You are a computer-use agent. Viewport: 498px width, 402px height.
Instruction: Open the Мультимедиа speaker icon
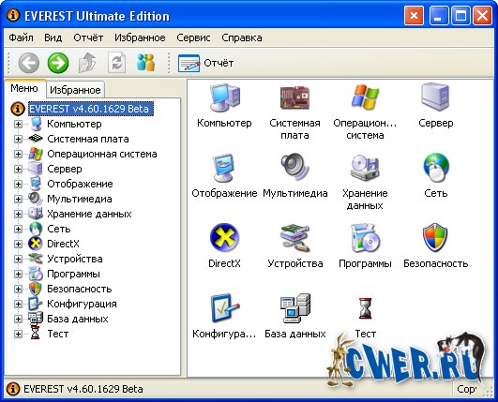295,167
